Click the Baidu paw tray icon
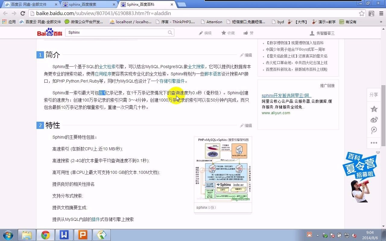The image size is (386, 241). click(x=309, y=234)
